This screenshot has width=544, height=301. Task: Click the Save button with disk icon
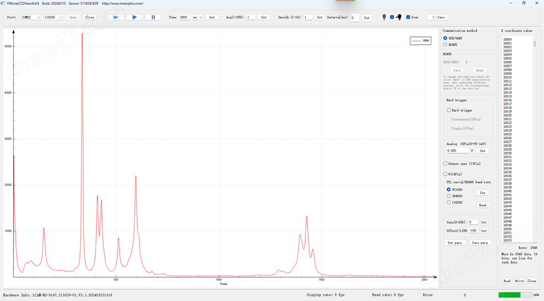tap(438, 17)
